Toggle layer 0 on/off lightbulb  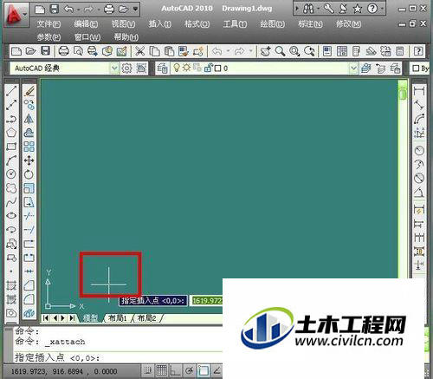177,68
